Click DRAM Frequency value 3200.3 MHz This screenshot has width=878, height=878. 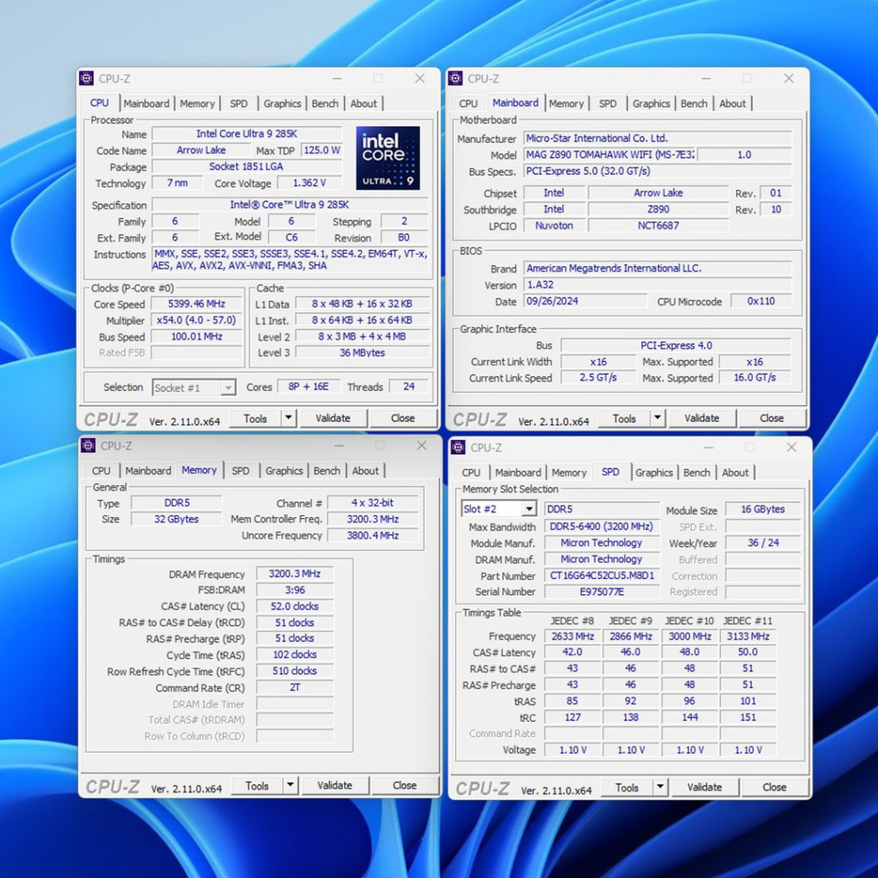click(x=295, y=574)
